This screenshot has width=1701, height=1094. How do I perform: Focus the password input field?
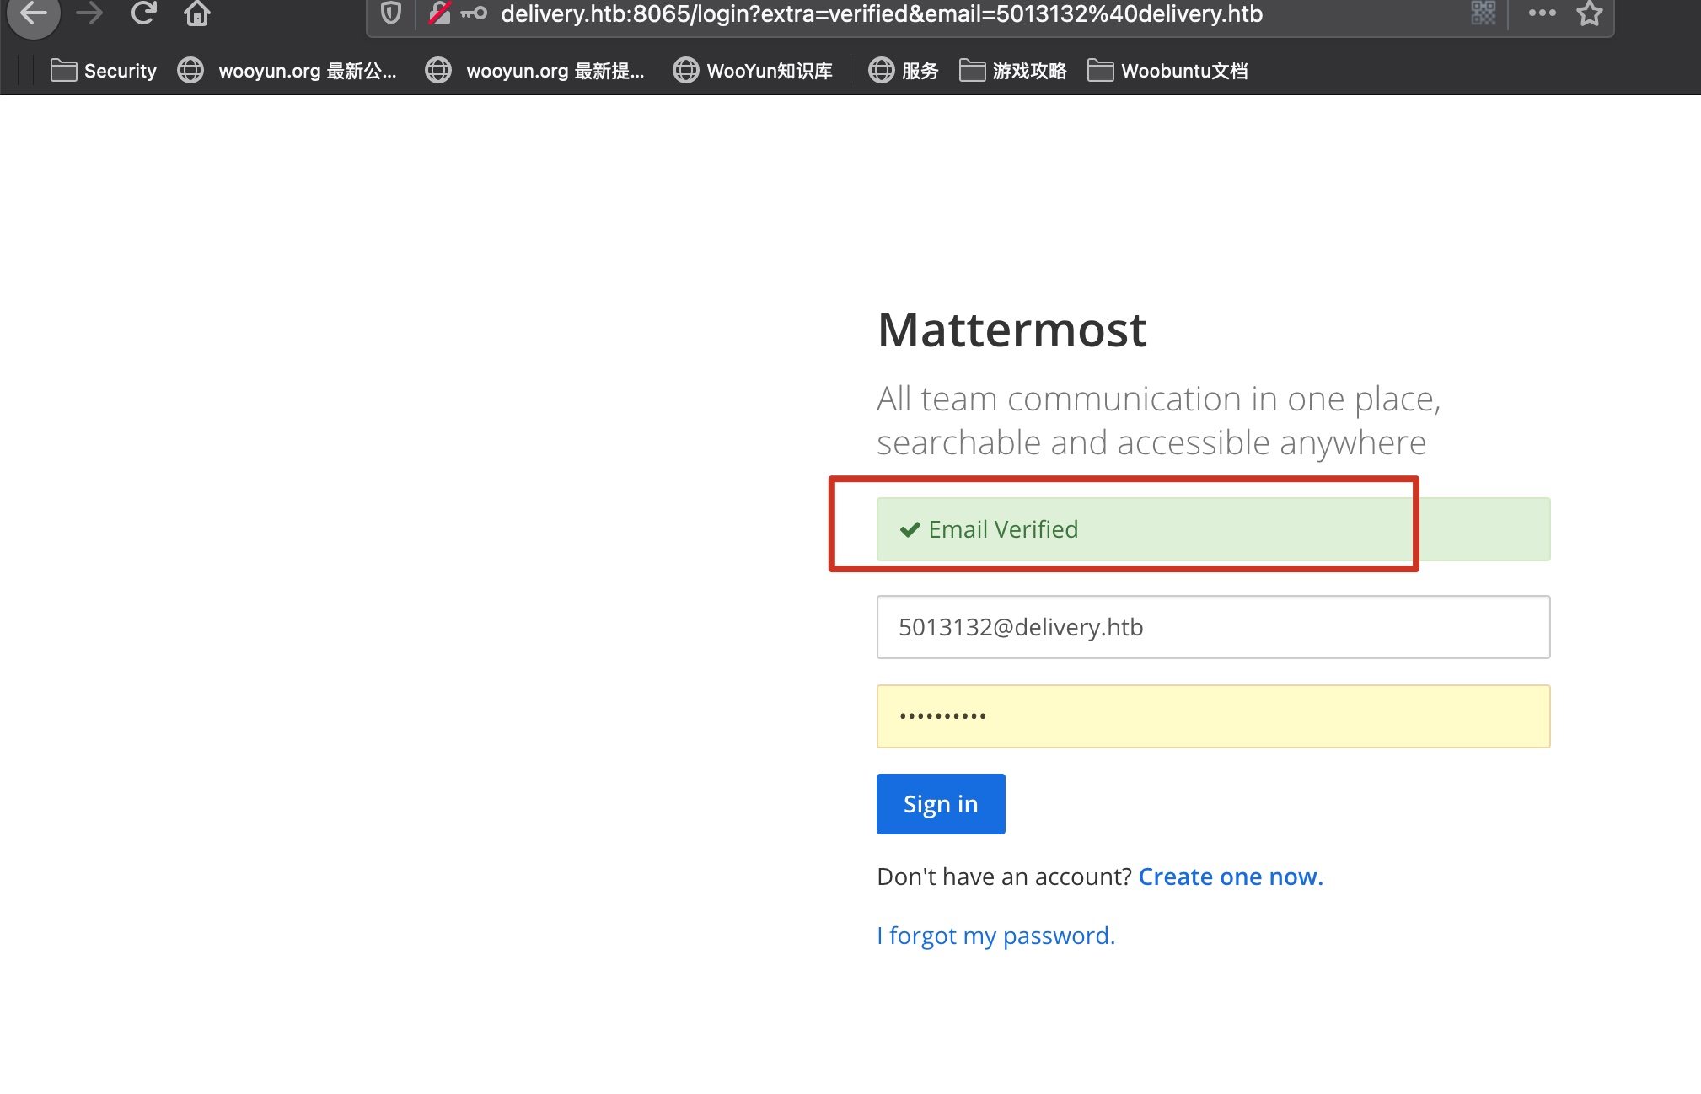point(1213,716)
